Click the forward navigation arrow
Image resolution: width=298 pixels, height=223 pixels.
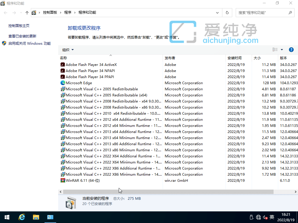pyautogui.click(x=14, y=13)
